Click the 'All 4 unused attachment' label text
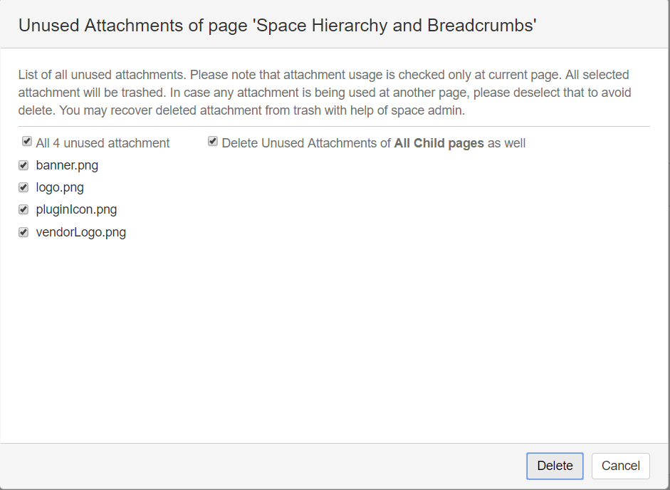The width and height of the screenshot is (670, 490). tap(103, 143)
